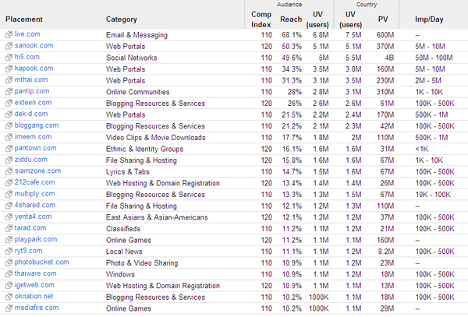Screen dimensions: 468x317
Task: Click the '50M - 100M' Imp/Day value
Action: point(434,58)
